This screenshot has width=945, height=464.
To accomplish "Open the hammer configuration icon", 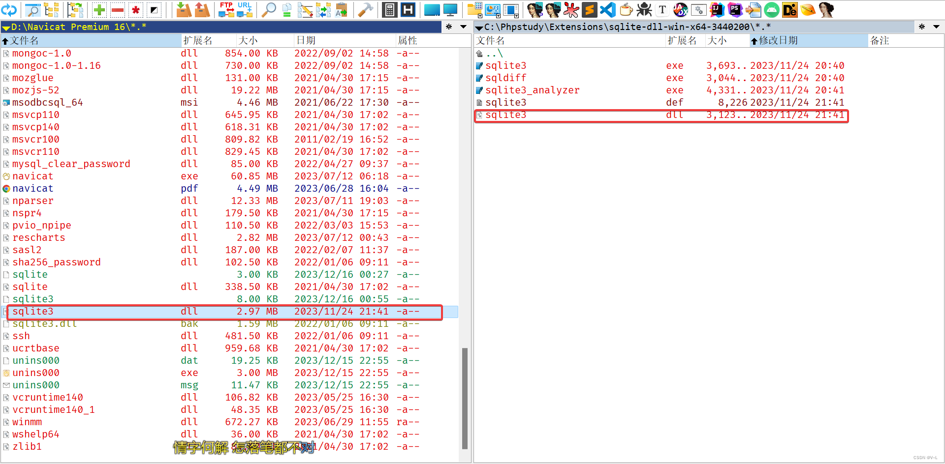I will point(365,9).
